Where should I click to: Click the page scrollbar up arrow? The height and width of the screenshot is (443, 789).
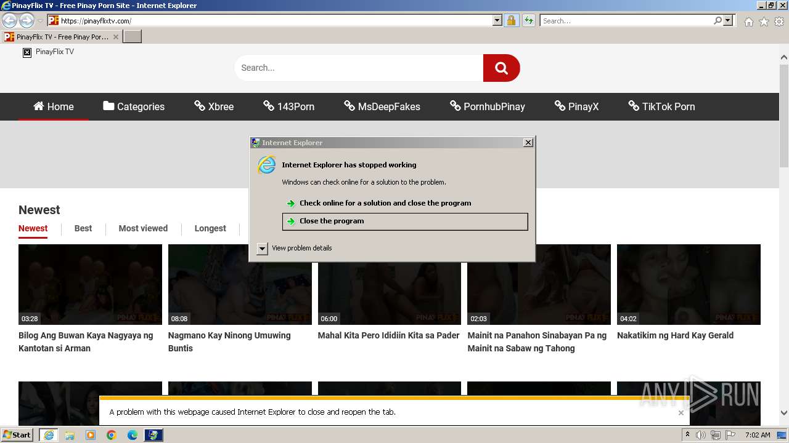click(784, 58)
